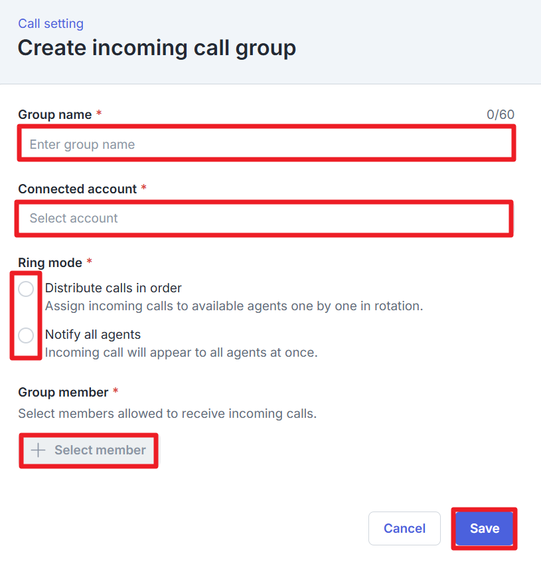Click the 0/60 character counter

tap(500, 115)
